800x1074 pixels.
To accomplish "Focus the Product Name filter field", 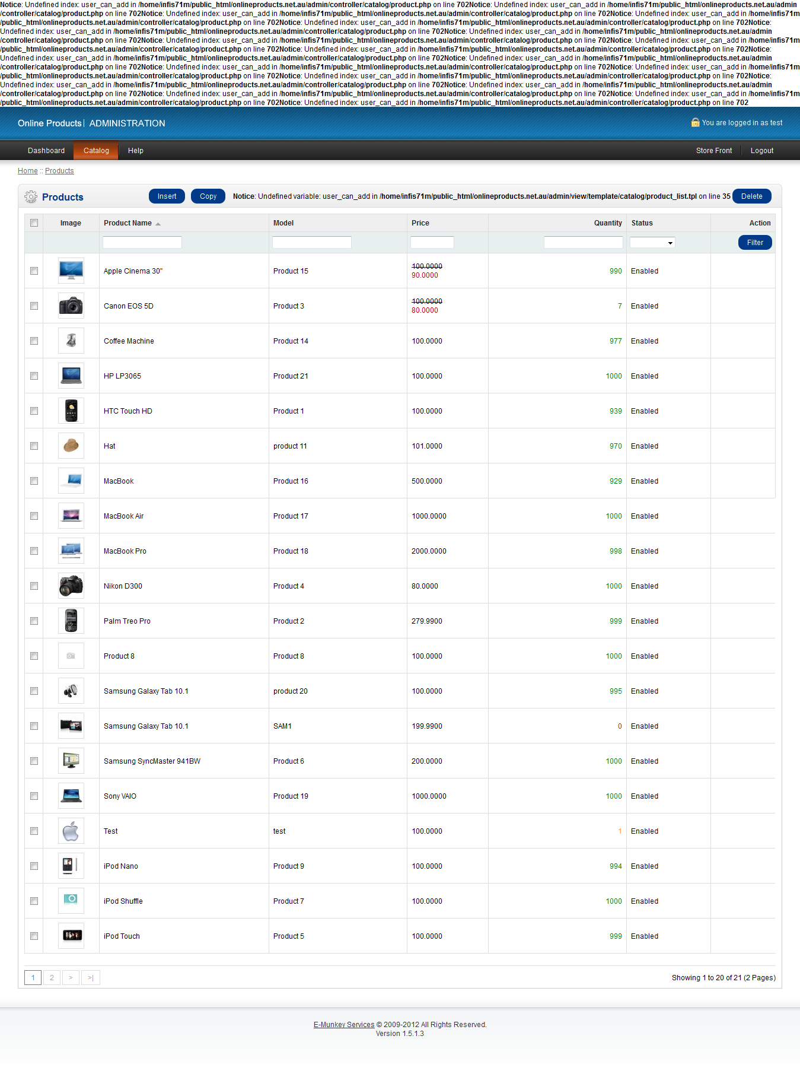I will [x=142, y=243].
